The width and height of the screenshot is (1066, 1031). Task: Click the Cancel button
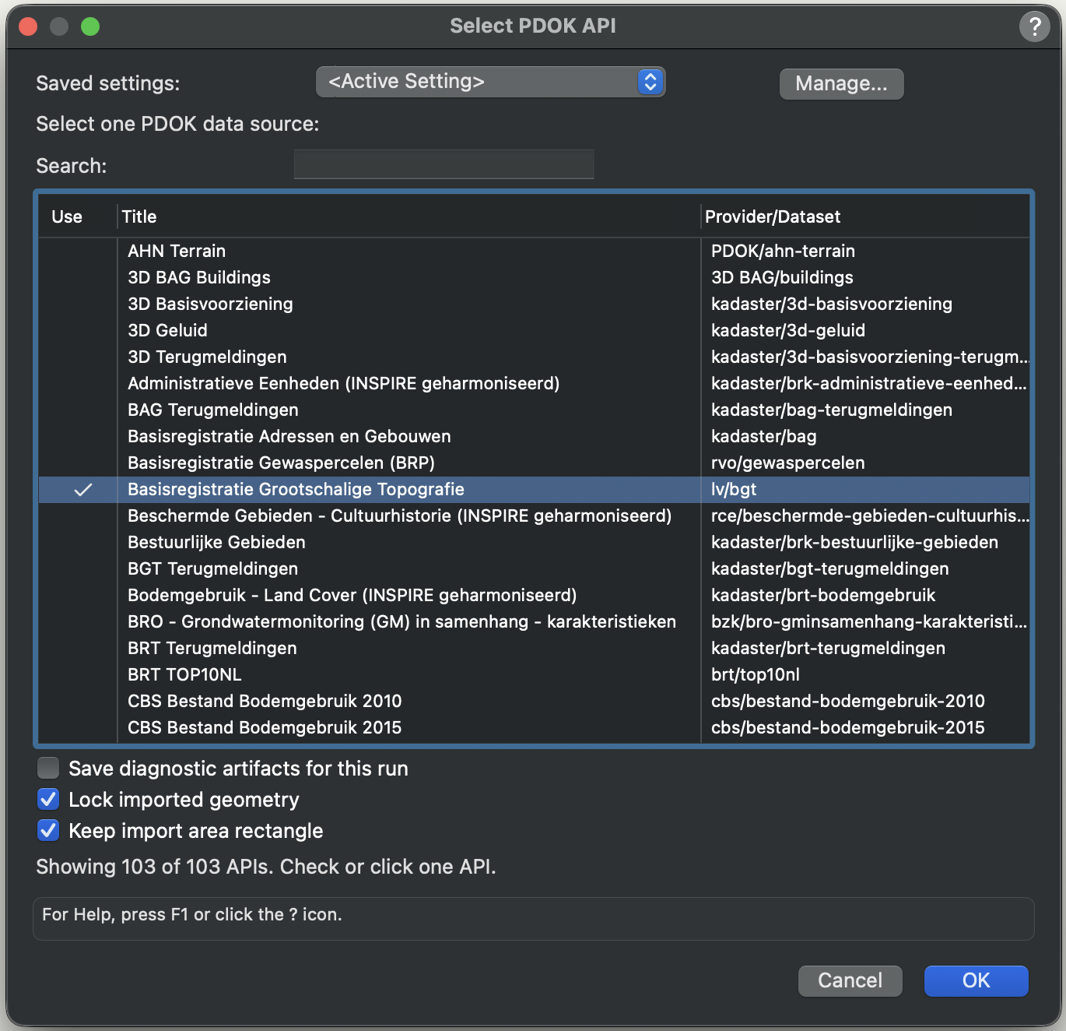click(x=850, y=980)
